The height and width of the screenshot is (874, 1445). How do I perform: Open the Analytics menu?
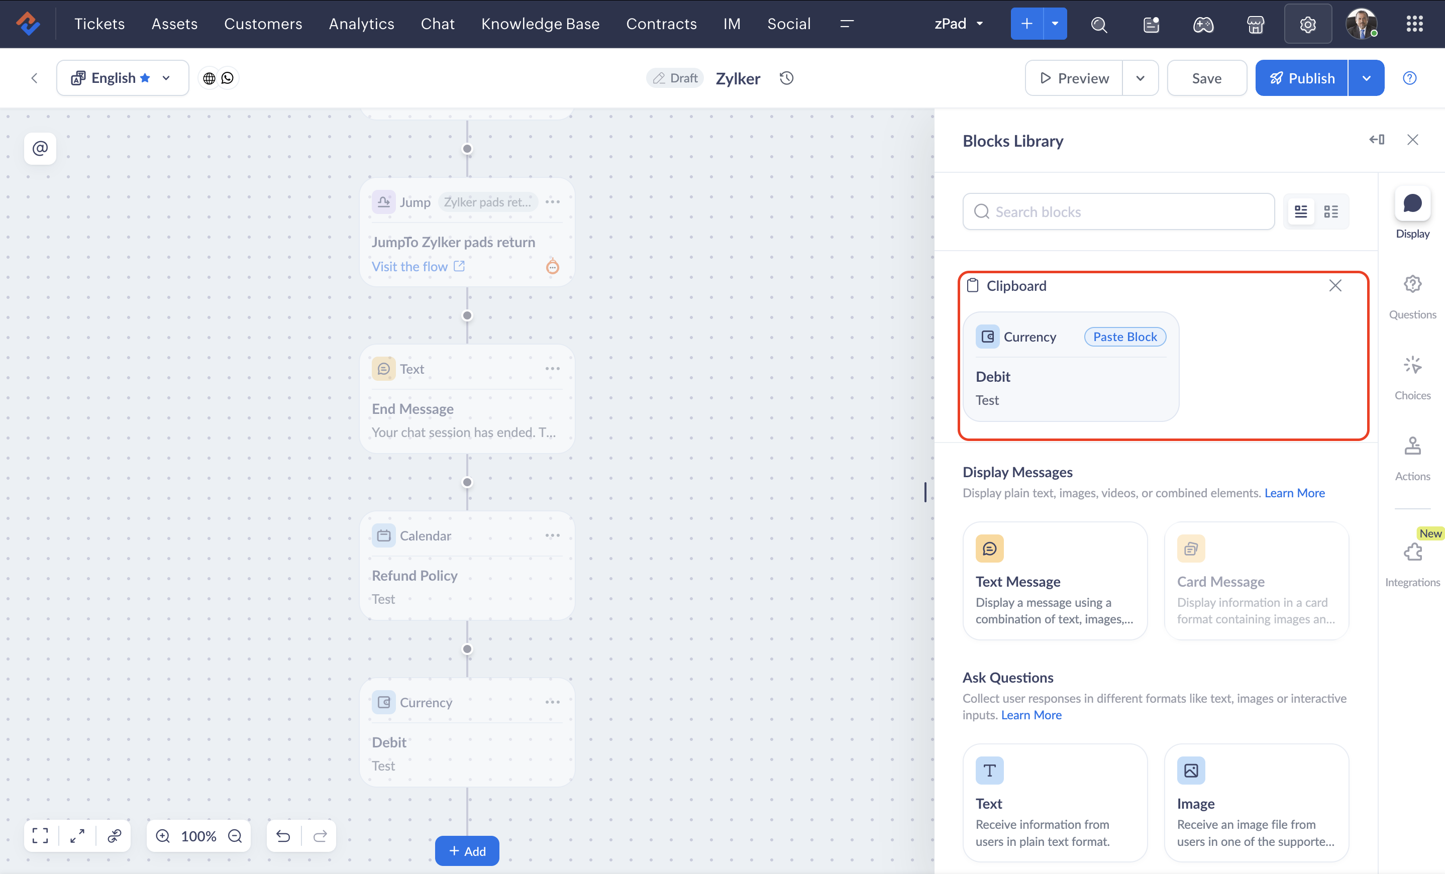pos(361,24)
